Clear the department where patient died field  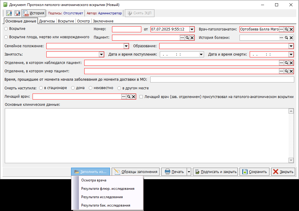291,71
